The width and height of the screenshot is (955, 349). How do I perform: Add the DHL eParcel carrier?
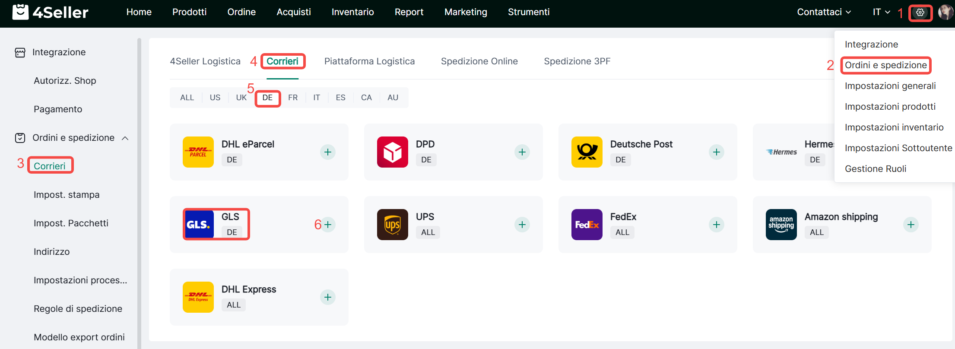[328, 152]
